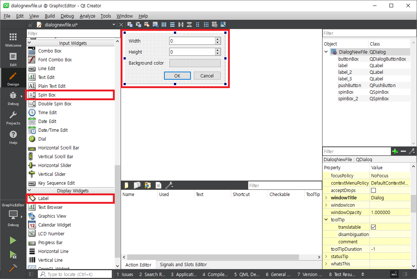Click the Adjust Size icon
Viewport: 417px width, 279px height.
223,25
